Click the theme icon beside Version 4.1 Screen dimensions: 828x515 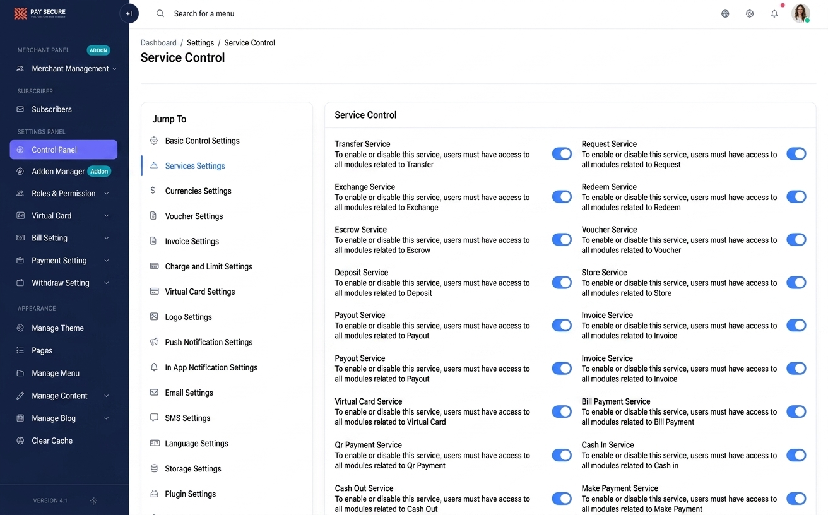coord(93,500)
